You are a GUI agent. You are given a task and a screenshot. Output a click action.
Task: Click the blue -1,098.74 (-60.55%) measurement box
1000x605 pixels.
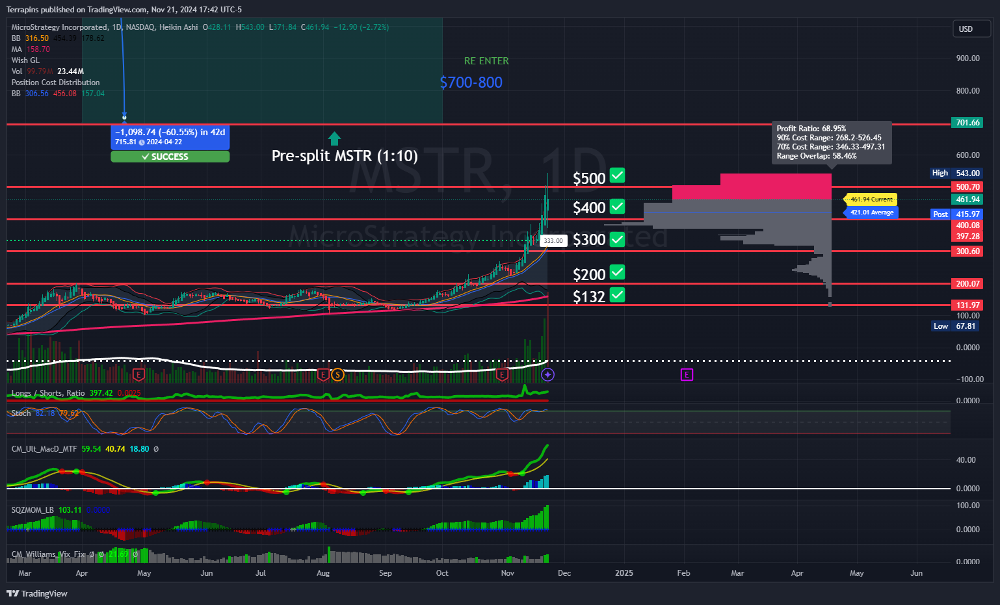(170, 136)
